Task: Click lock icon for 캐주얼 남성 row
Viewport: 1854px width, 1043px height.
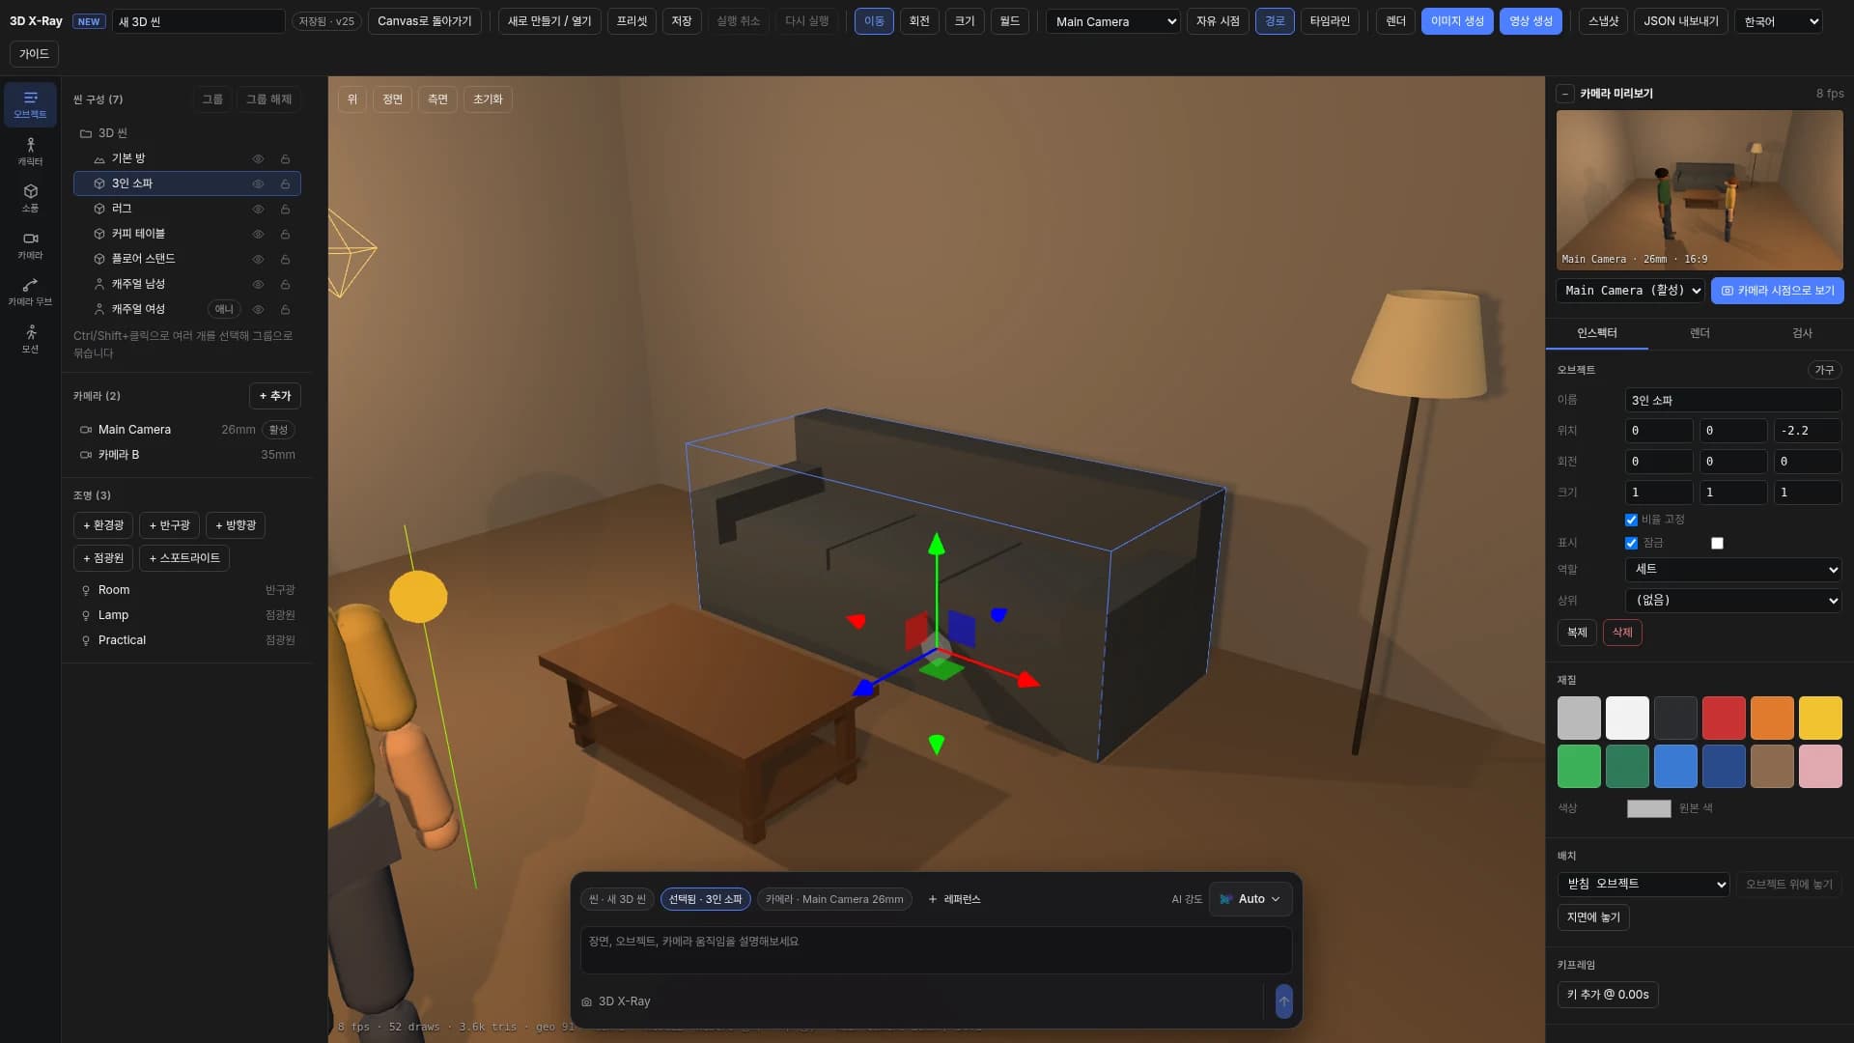Action: tap(285, 284)
